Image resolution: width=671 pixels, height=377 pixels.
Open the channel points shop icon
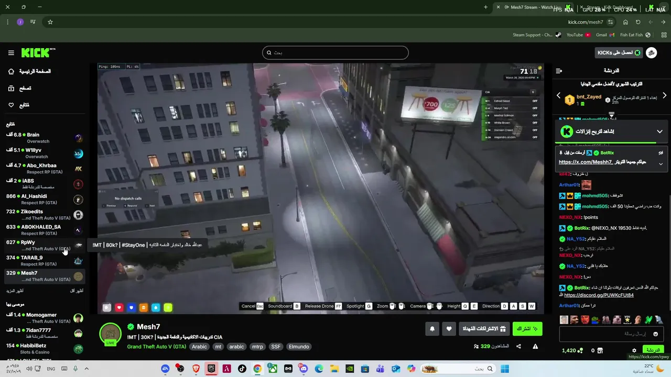tap(600, 350)
